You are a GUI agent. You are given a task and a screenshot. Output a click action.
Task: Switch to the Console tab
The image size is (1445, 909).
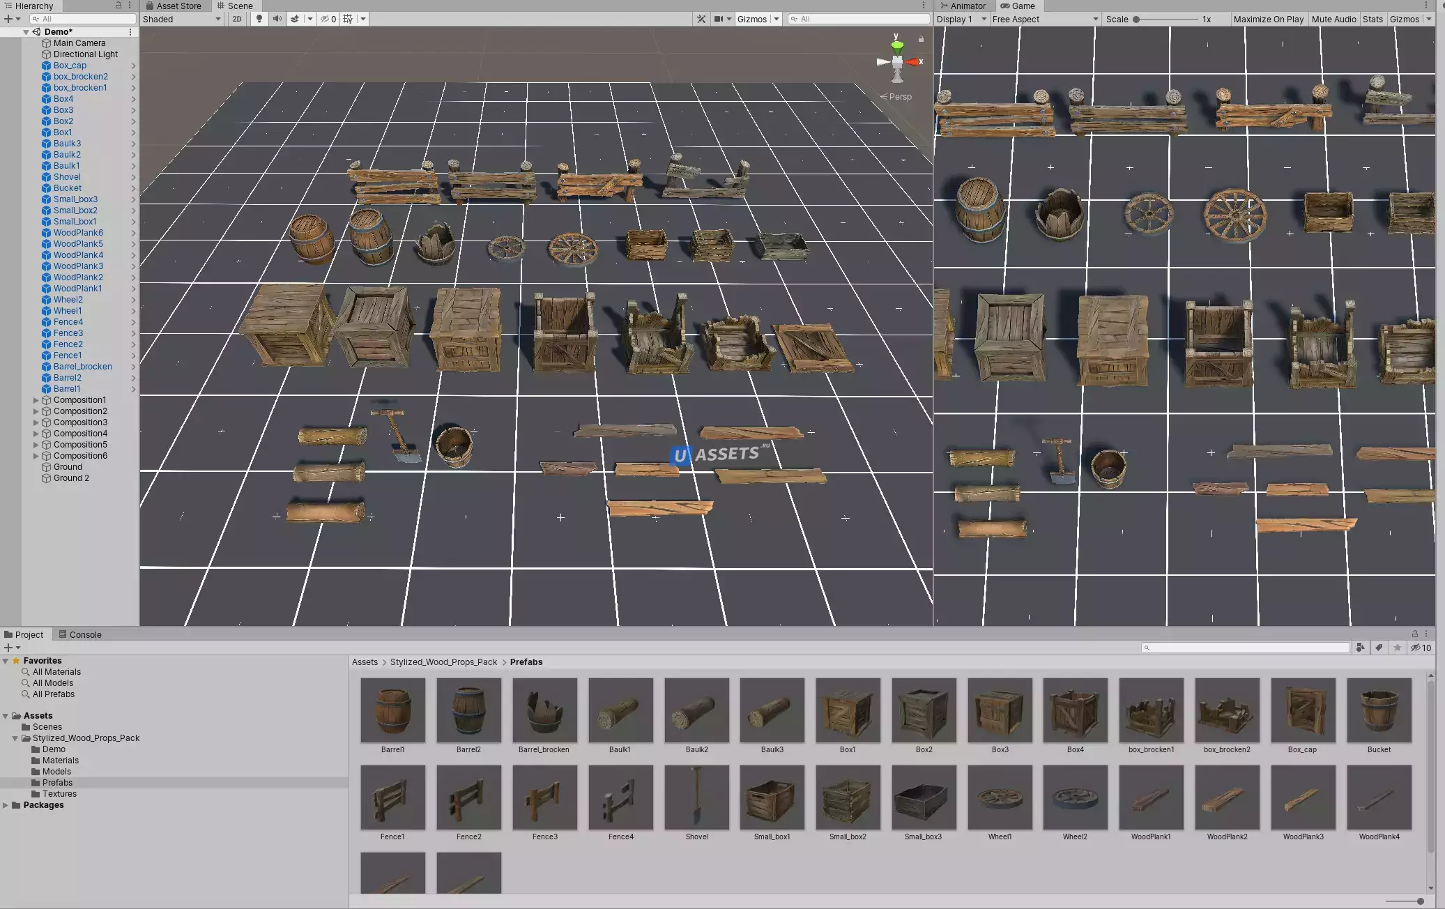click(80, 634)
